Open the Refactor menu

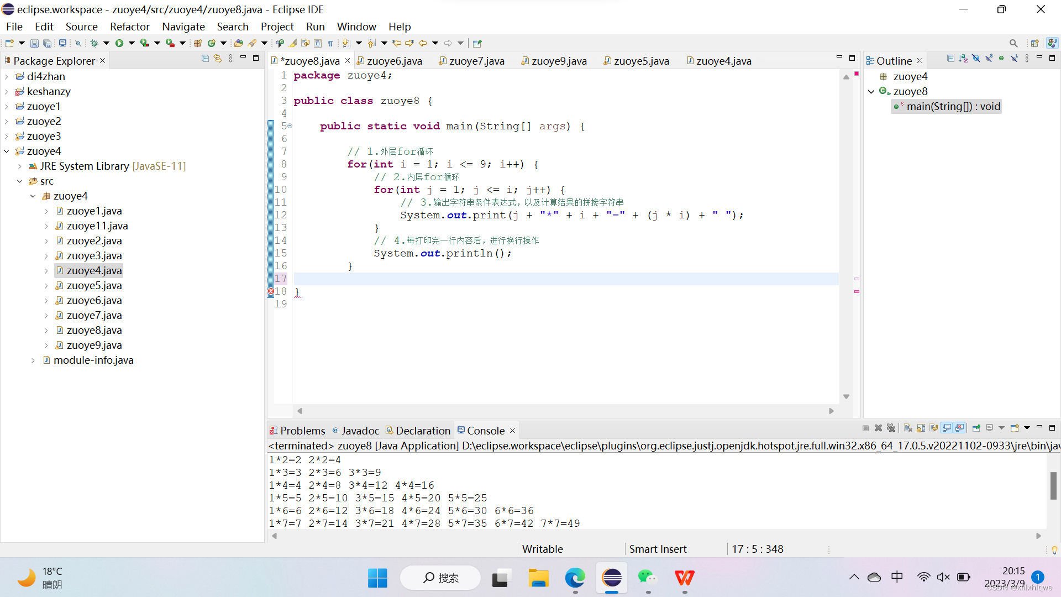[129, 27]
